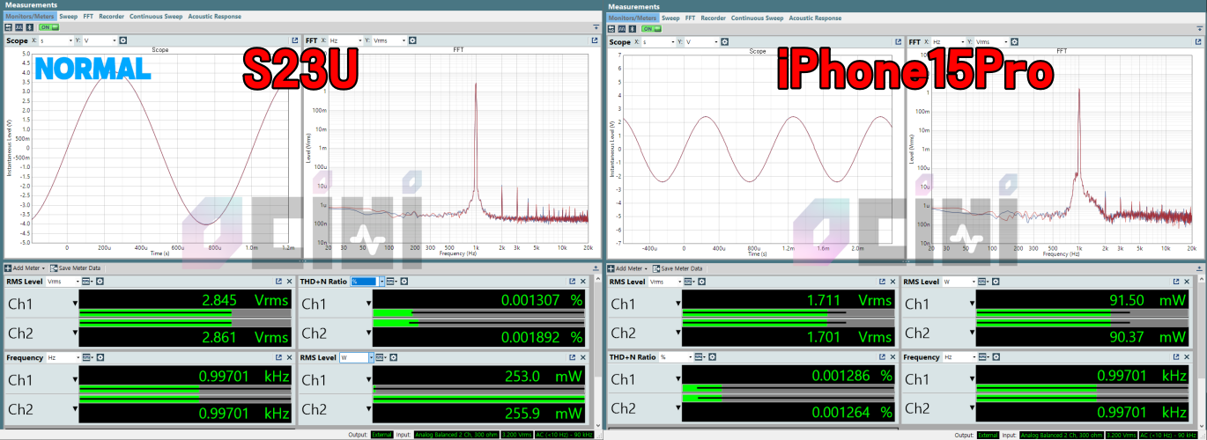Open left THD+N Ratio percent unit dropdown
The width and height of the screenshot is (1207, 440).
click(x=365, y=282)
